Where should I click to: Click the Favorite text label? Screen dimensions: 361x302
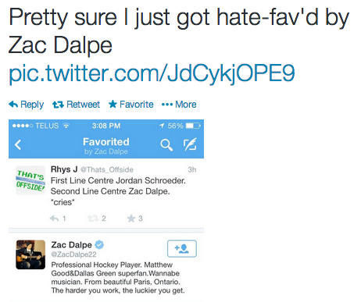click(x=137, y=105)
